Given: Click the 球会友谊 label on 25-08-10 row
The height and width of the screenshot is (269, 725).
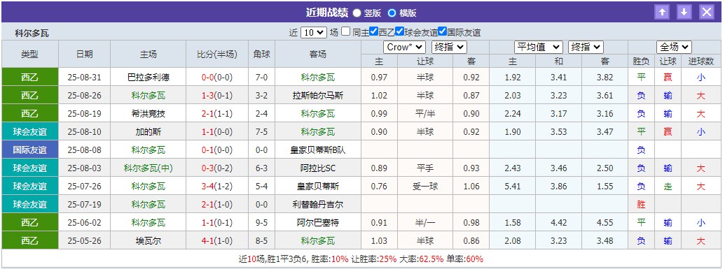Looking at the screenshot, I should click(30, 132).
